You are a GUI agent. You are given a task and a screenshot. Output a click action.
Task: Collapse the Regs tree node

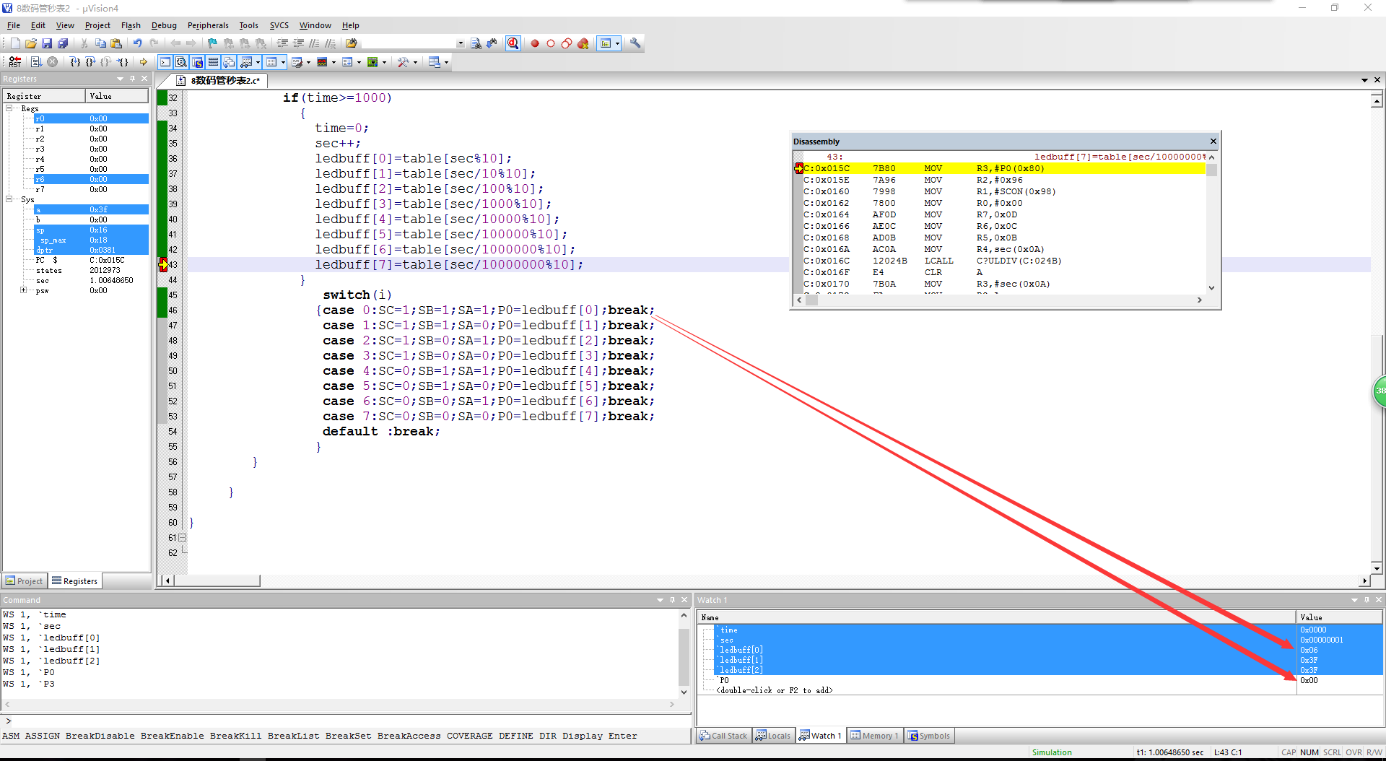pos(9,108)
